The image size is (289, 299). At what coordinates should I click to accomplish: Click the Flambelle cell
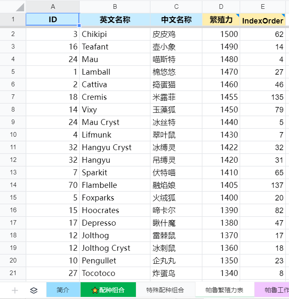tap(115, 185)
